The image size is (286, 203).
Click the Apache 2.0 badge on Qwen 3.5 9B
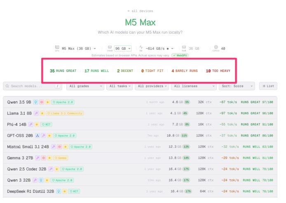63,102
